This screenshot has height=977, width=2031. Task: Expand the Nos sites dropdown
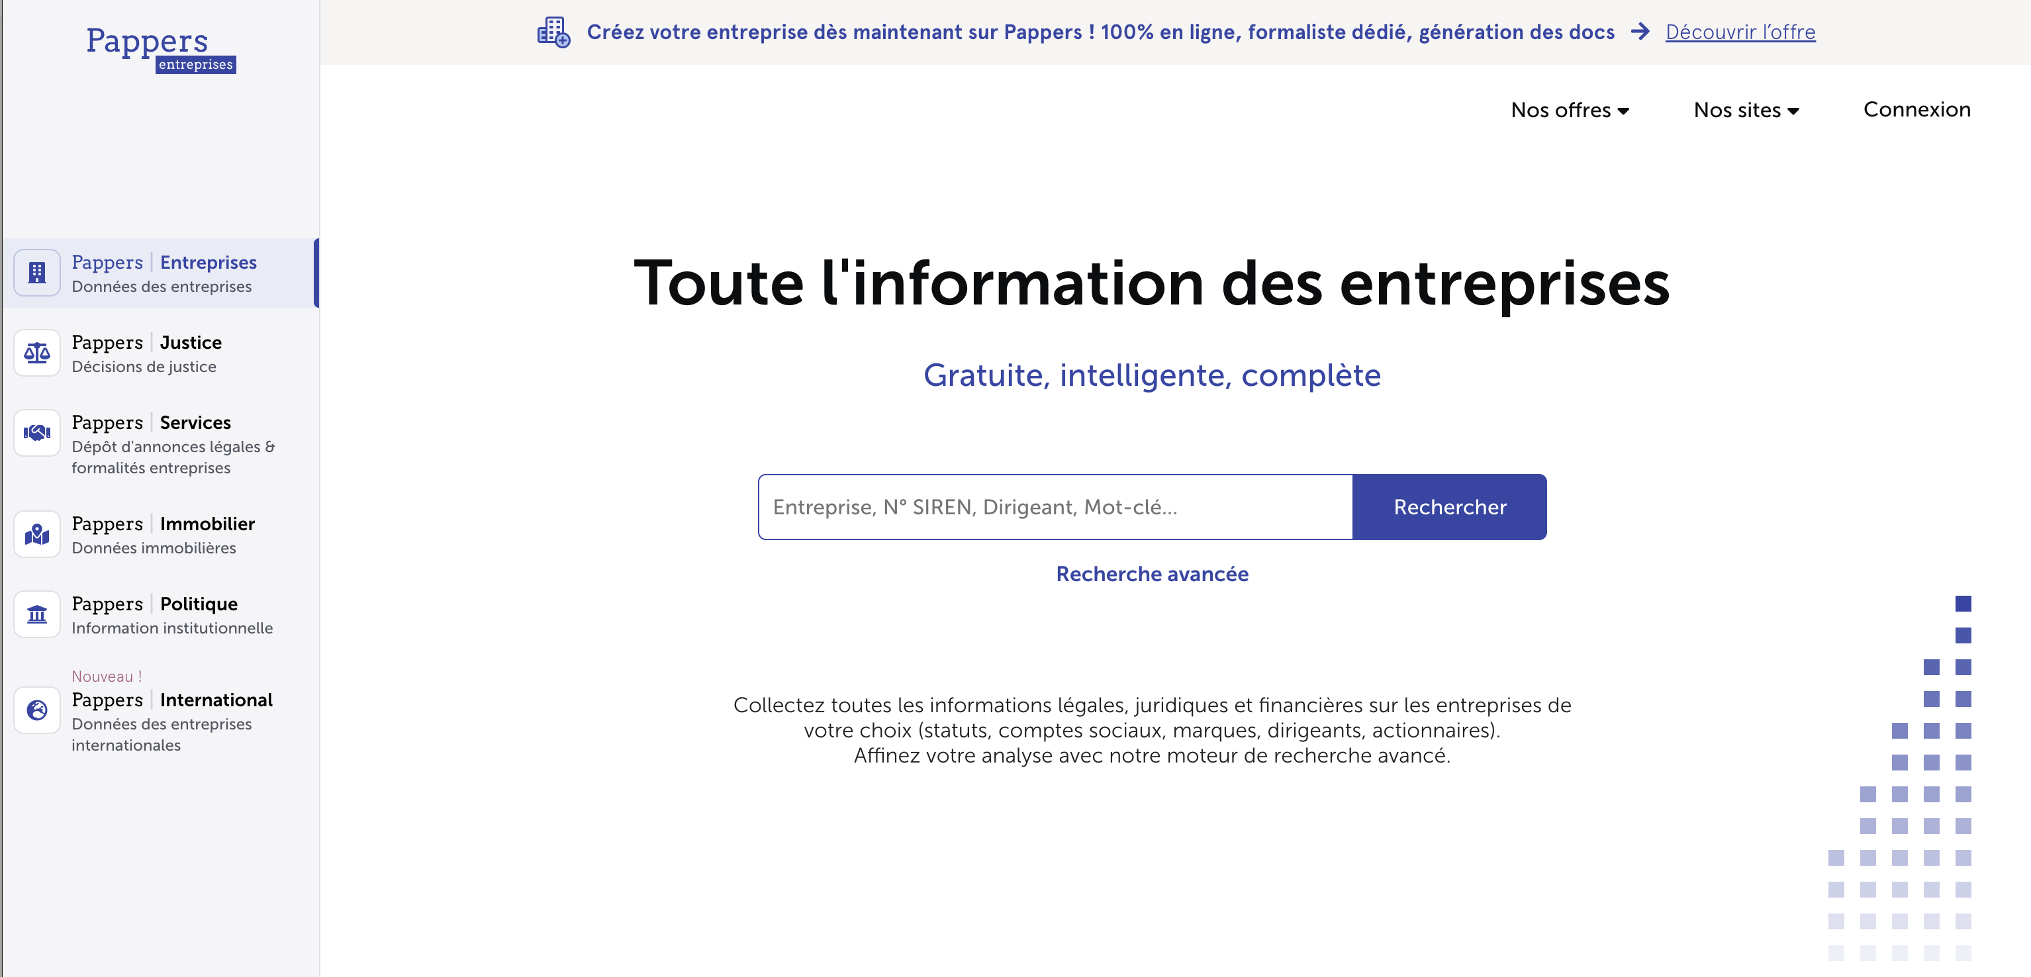[x=1746, y=110]
